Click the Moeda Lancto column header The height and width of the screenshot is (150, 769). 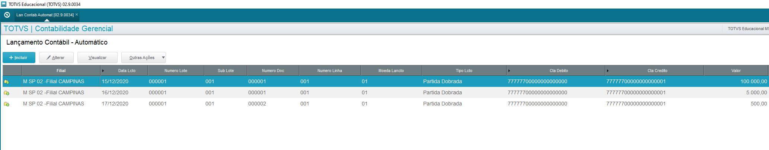(391, 71)
